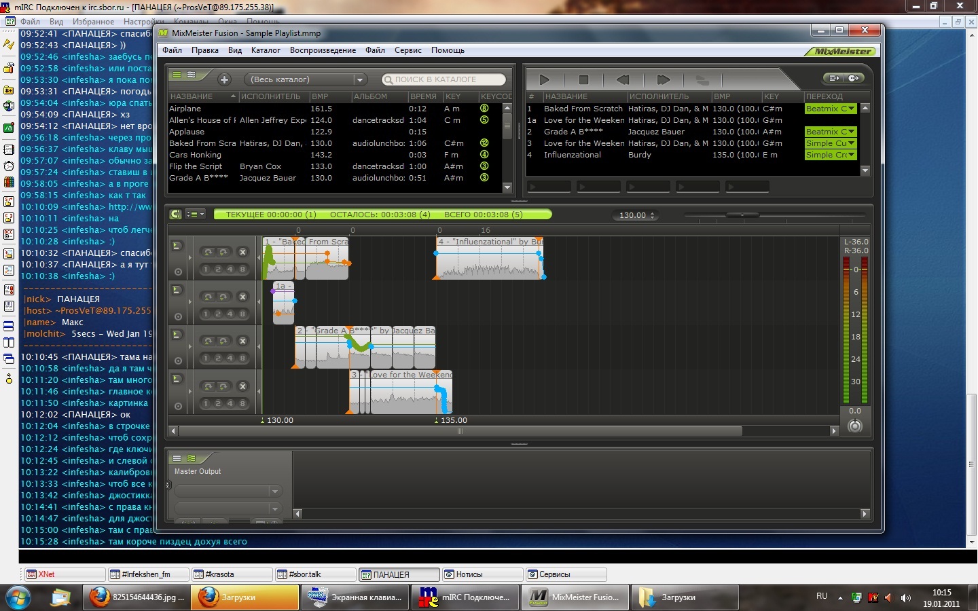
Task: Toggle the play-enable button on second track
Action: (176, 290)
